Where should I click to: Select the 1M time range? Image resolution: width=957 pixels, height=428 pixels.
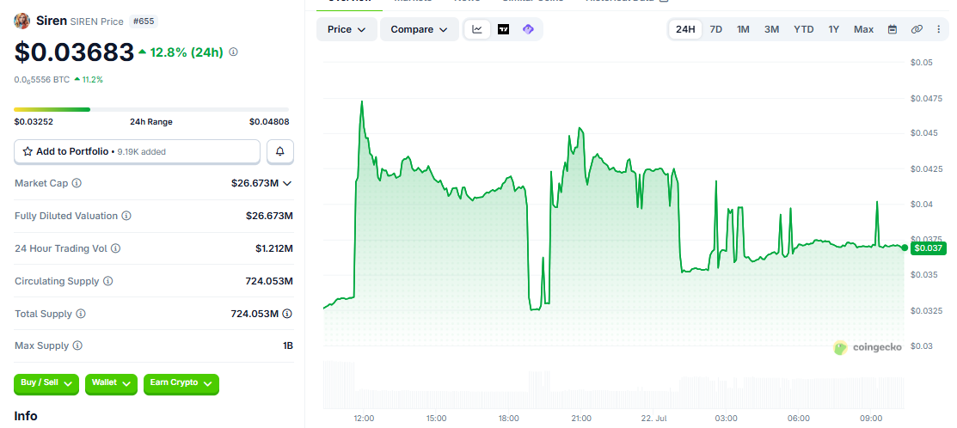743,29
